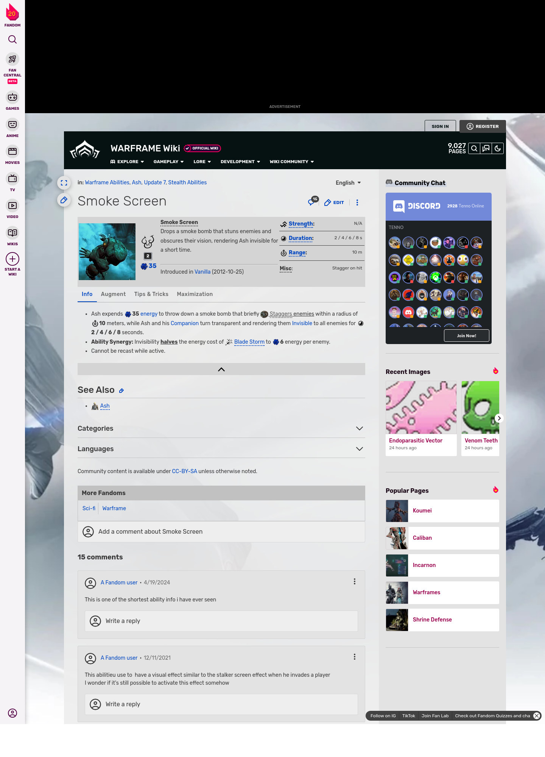Click Follow on IG in bottom bar
The image size is (545, 757).
pos(383,716)
